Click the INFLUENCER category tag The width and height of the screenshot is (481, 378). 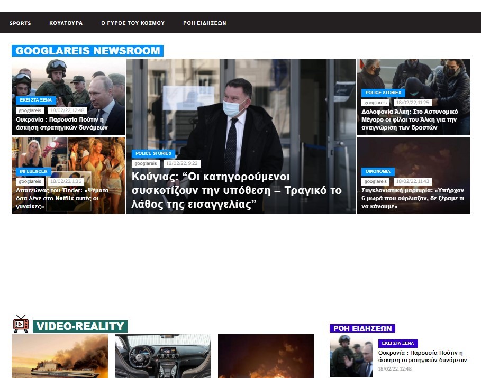coord(33,171)
